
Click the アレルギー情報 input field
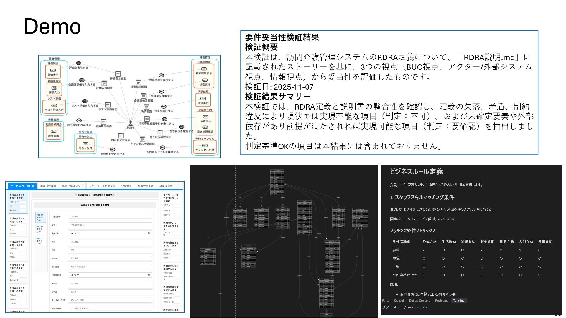coord(110,300)
